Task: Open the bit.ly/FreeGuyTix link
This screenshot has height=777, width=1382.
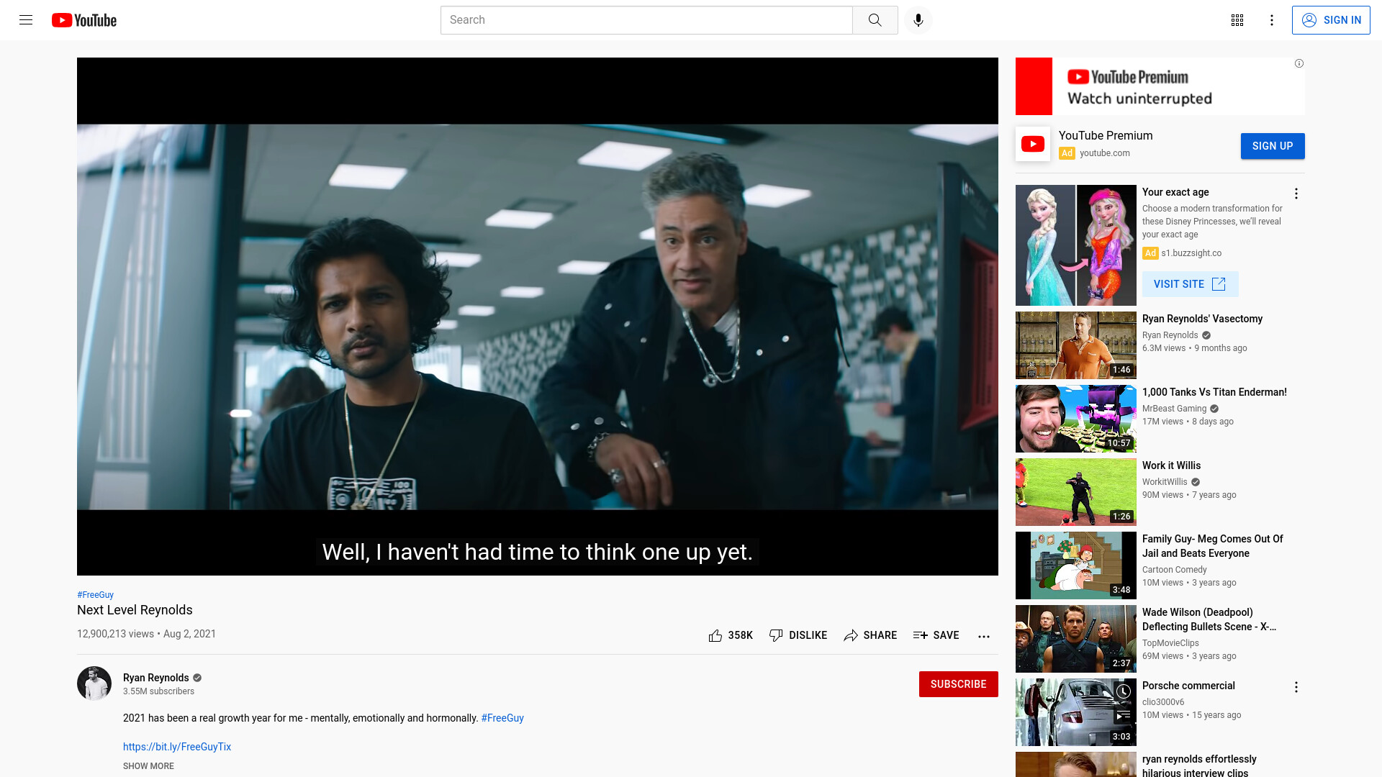Action: (x=177, y=747)
